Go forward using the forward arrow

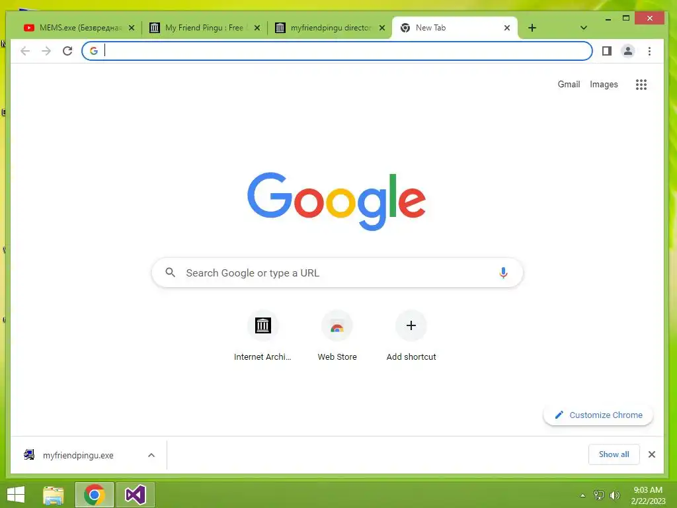pyautogui.click(x=46, y=51)
